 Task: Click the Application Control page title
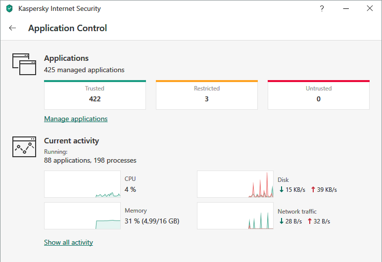(x=67, y=28)
